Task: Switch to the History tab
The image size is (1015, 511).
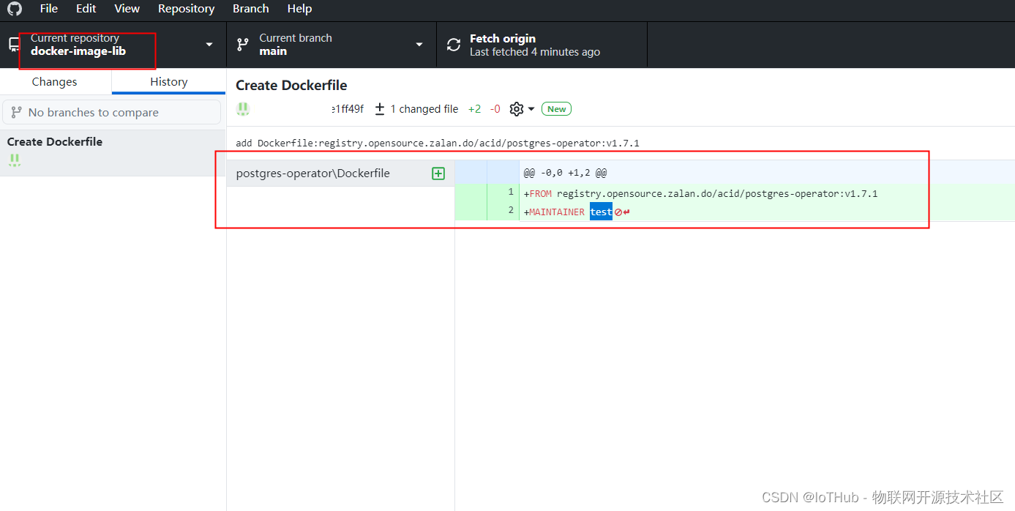Action: point(169,82)
